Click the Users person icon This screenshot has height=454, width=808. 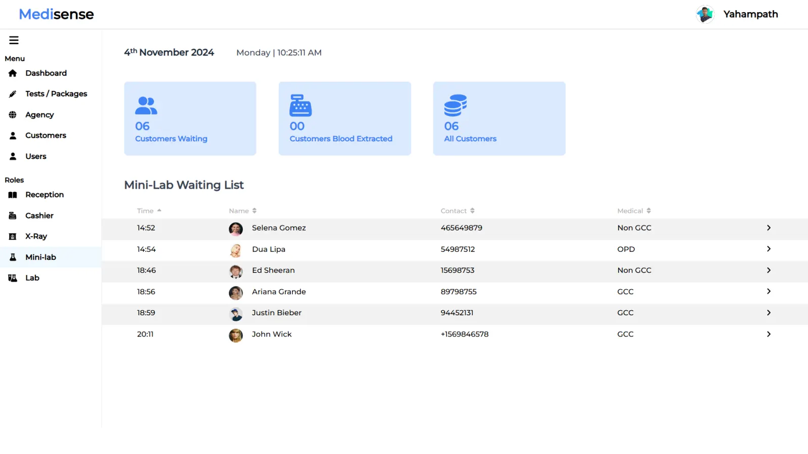coord(13,156)
